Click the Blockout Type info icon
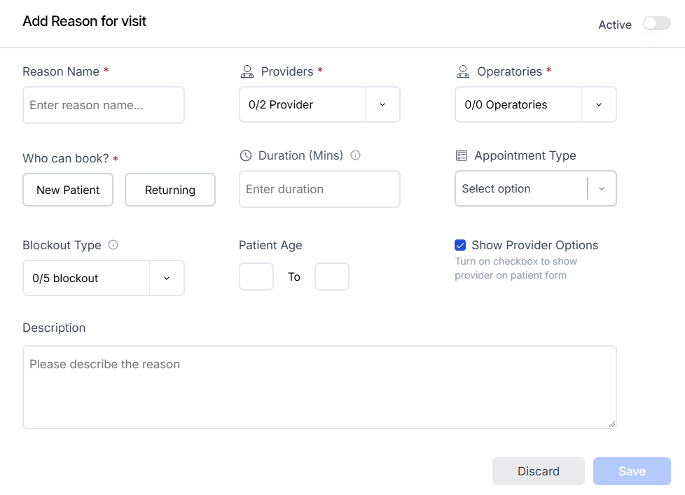The image size is (685, 495). [x=113, y=245]
